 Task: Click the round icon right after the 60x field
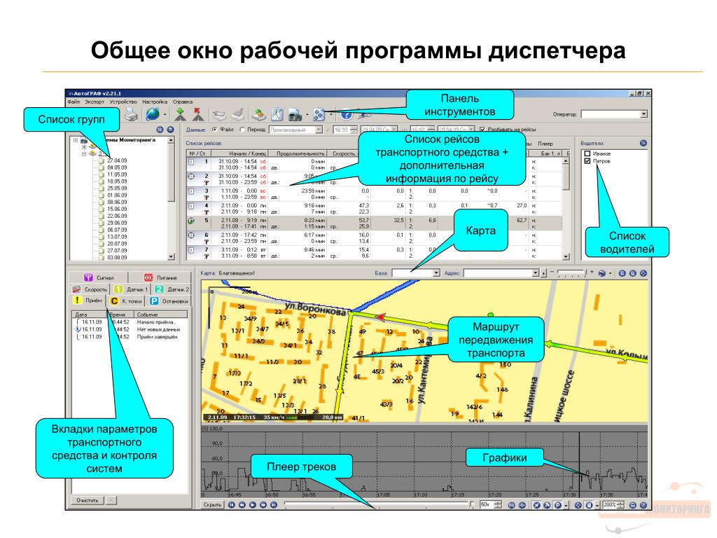pos(511,505)
